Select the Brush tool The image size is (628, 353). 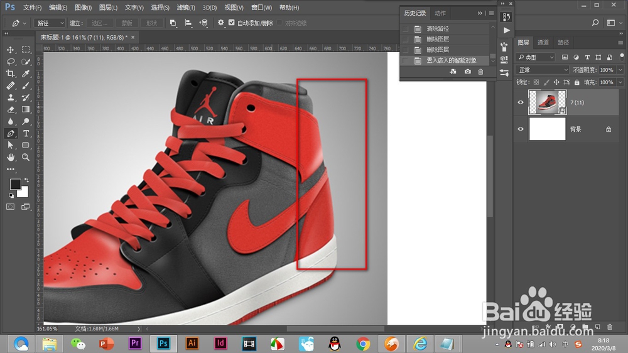(x=26, y=86)
